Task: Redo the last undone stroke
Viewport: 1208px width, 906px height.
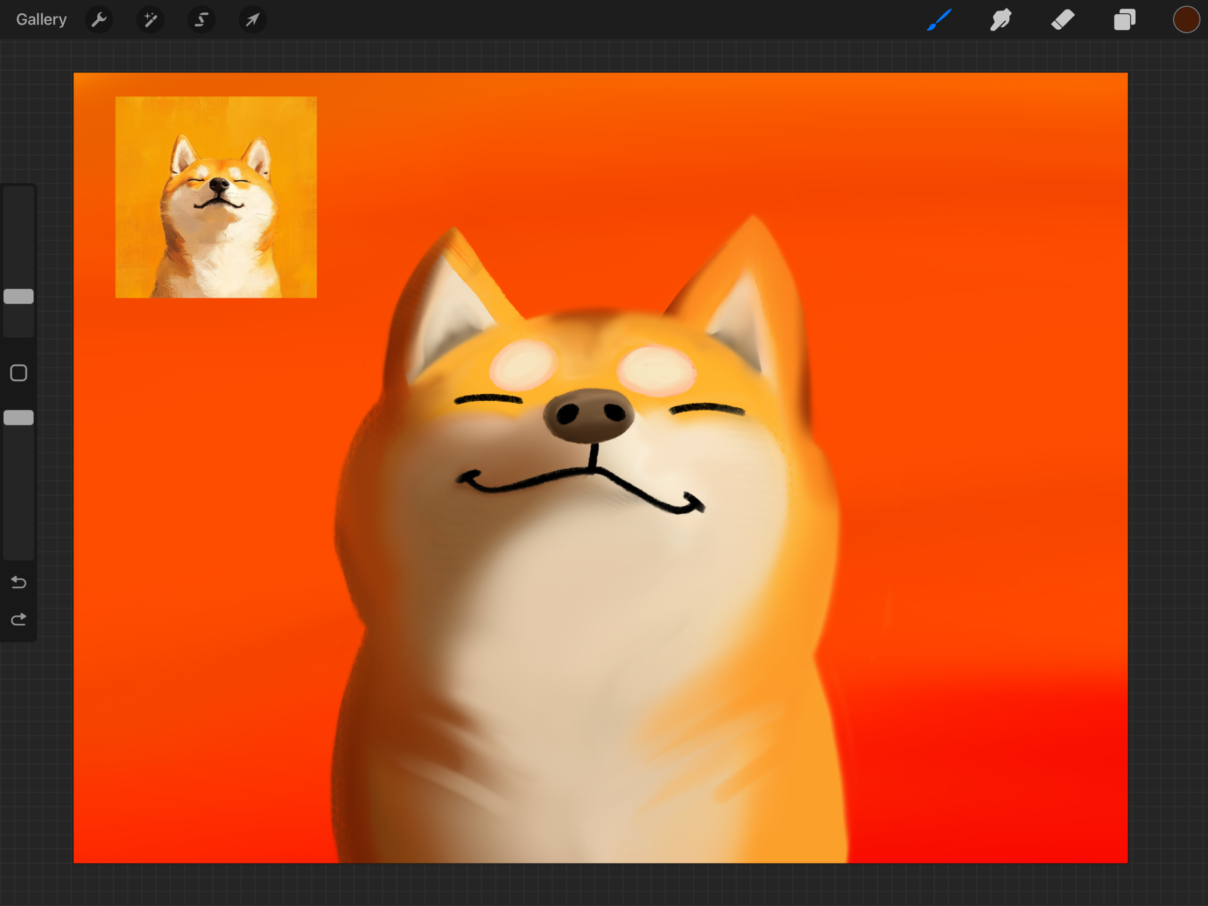Action: [18, 619]
